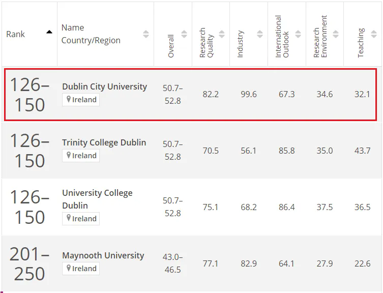Open Maynooth University page
Image resolution: width=383 pixels, height=293 pixels.
point(103,255)
